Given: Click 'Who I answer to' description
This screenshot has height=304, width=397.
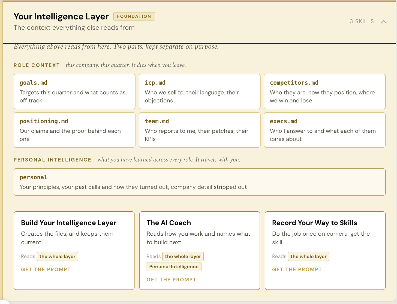Looking at the screenshot, I should click(323, 135).
